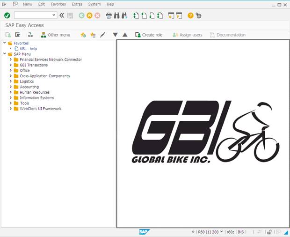Click the green Enter checkmark icon
This screenshot has height=237, width=290.
[7, 15]
